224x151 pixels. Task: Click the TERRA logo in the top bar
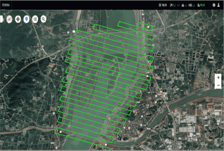pos(6,5)
